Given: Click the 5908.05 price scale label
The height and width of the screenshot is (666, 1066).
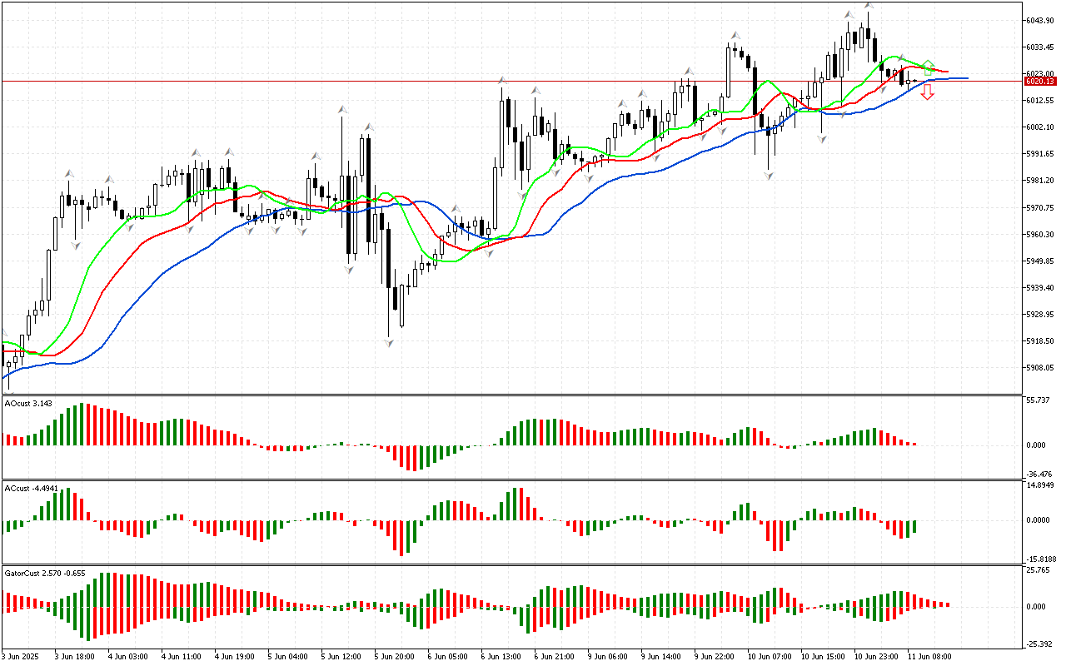Looking at the screenshot, I should 1040,368.
